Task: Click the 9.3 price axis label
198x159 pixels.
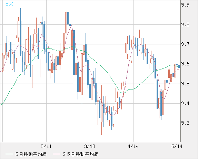Action: (185, 123)
